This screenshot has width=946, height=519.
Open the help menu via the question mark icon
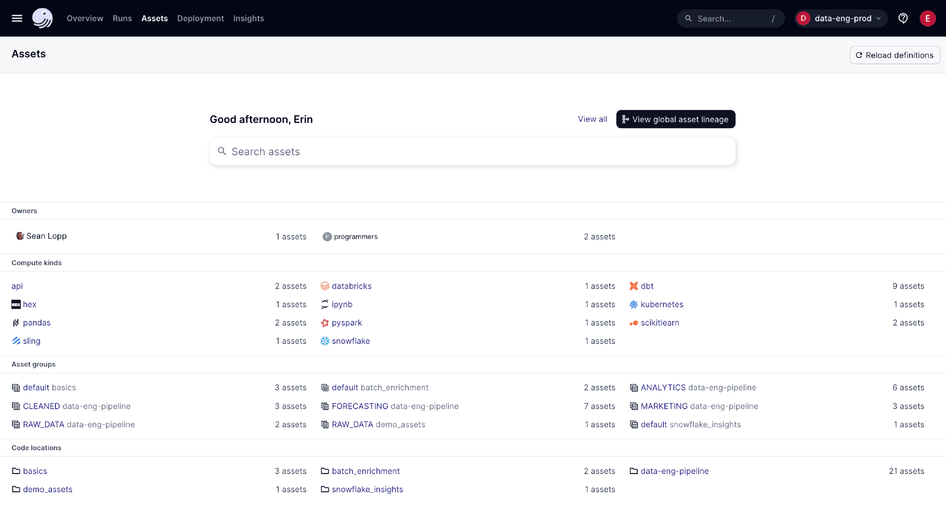[903, 18]
